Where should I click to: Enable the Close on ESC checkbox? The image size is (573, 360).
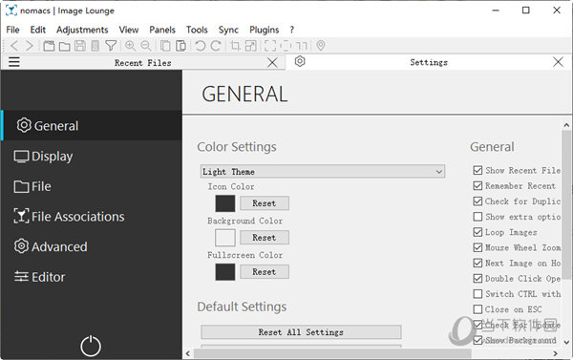point(477,309)
